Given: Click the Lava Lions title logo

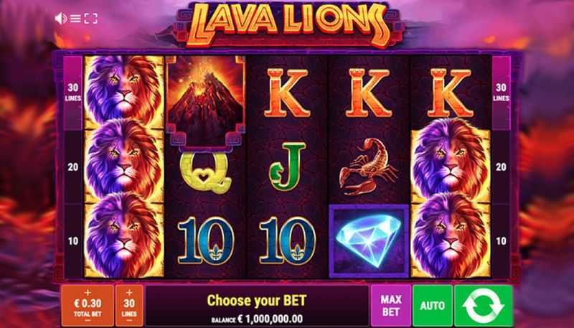Looking at the screenshot, I should (x=288, y=24).
